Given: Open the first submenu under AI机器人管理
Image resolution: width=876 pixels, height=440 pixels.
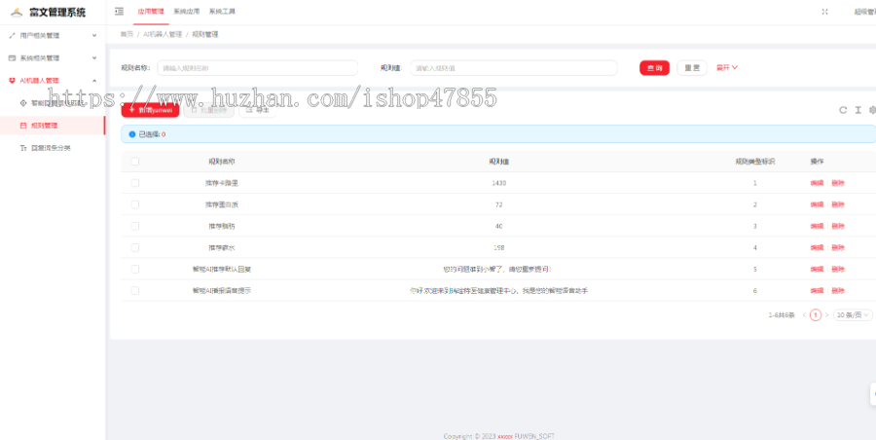Looking at the screenshot, I should pyautogui.click(x=53, y=103).
